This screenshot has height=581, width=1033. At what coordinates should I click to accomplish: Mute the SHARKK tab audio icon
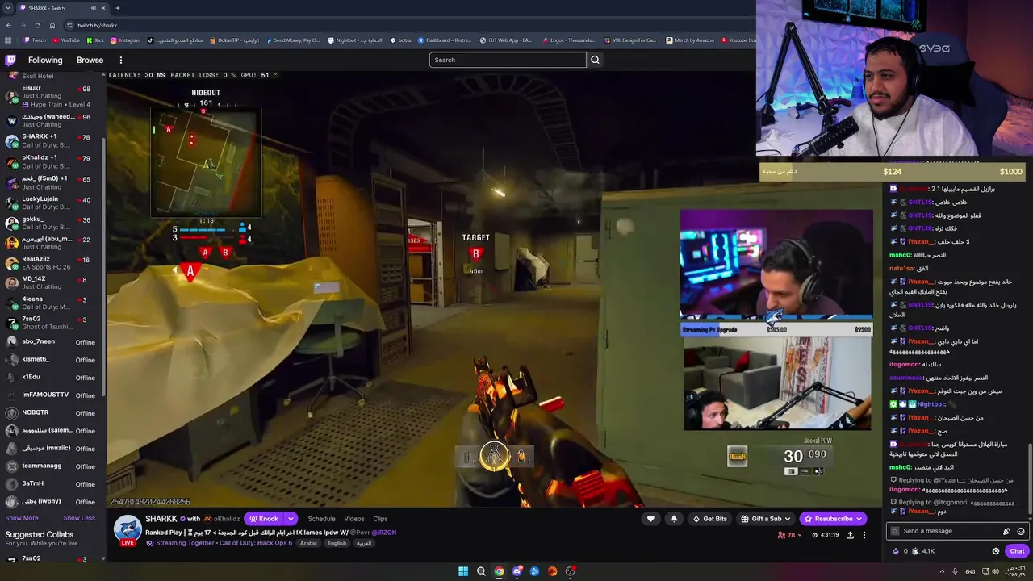[x=93, y=8]
